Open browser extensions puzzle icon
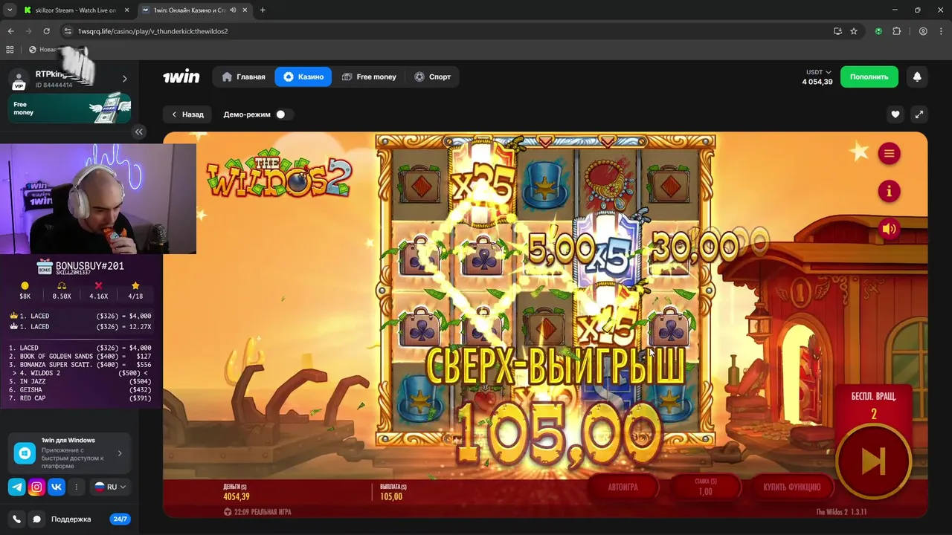Viewport: 952px width, 535px height. click(x=896, y=31)
